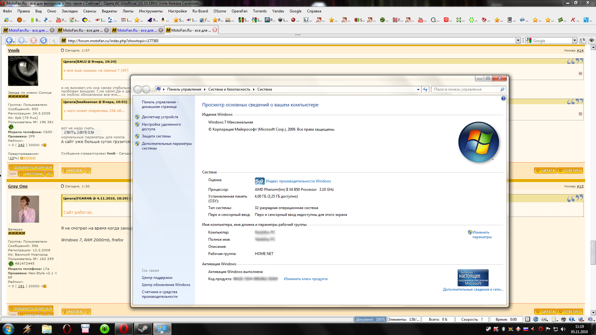Click the page vertical scrollbar thumb

pyautogui.click(x=593, y=252)
